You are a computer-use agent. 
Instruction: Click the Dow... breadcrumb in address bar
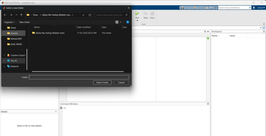(x=36, y=15)
